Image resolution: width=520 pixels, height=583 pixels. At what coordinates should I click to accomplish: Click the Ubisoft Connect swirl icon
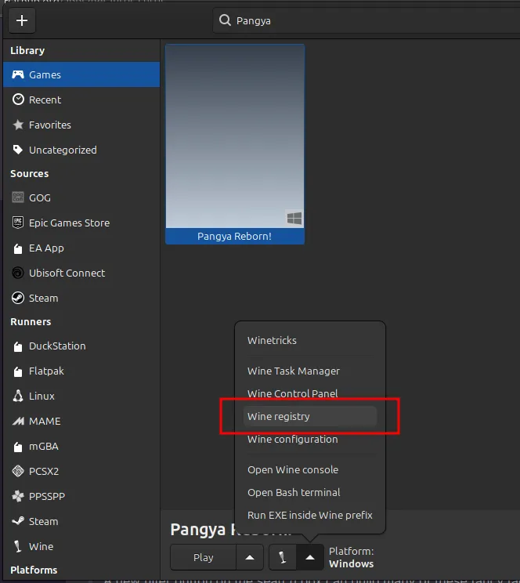point(18,273)
